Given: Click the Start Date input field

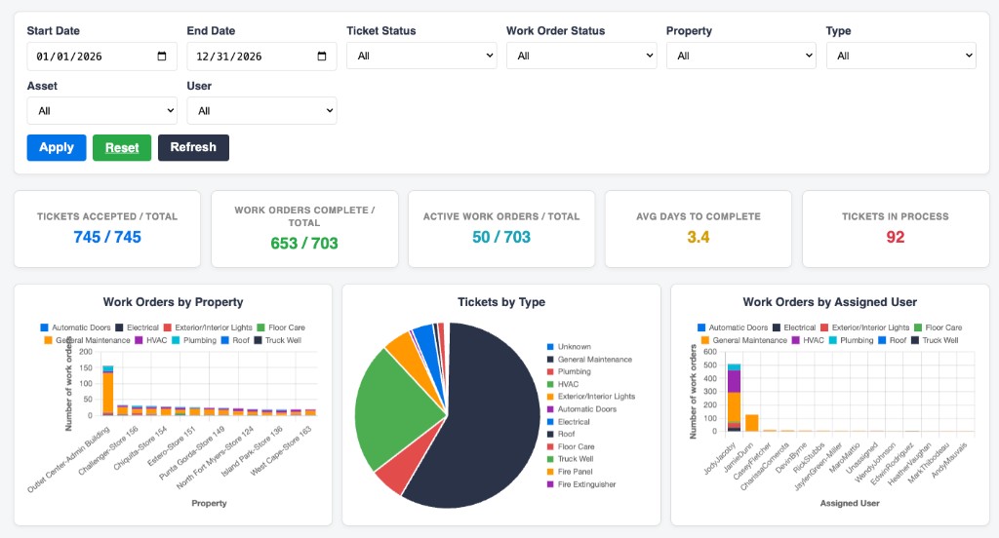Looking at the screenshot, I should coord(101,56).
